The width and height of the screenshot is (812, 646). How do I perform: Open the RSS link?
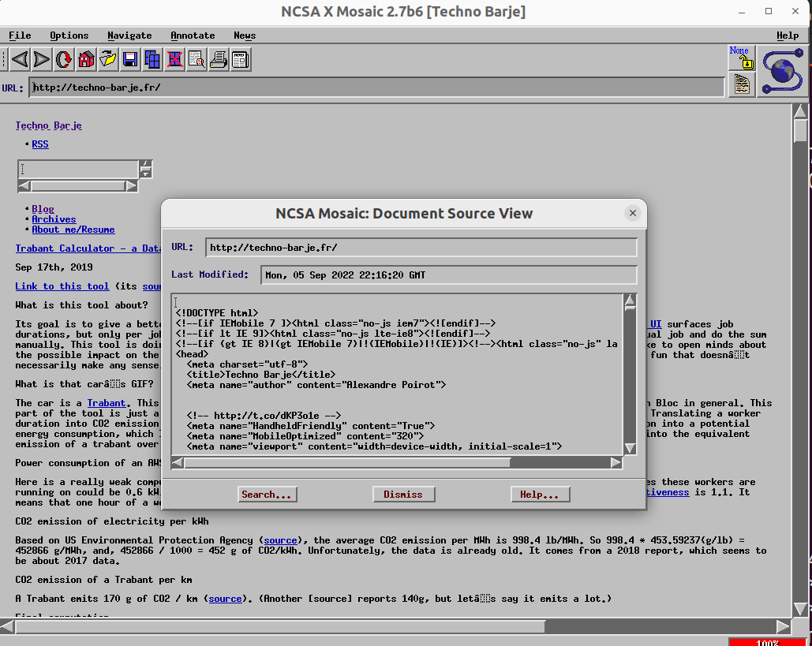click(40, 144)
